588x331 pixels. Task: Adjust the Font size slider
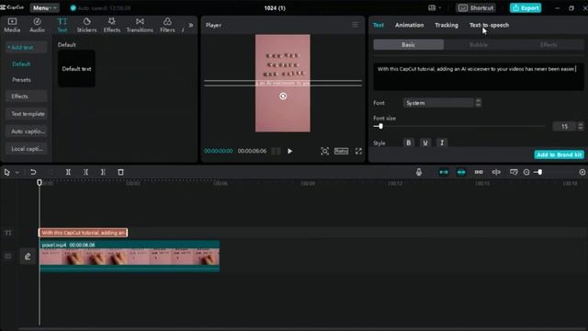[380, 127]
